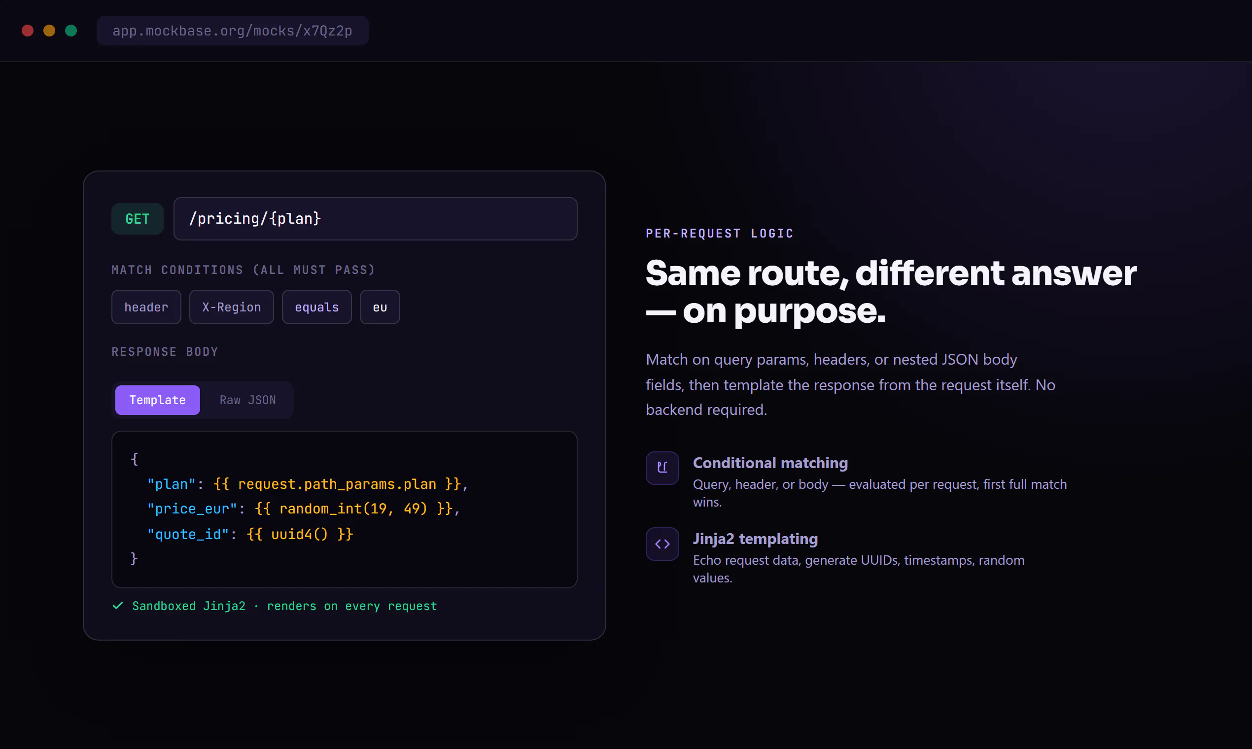The height and width of the screenshot is (749, 1252).
Task: Focus the /pricing/{plan} route path field
Action: click(x=375, y=219)
